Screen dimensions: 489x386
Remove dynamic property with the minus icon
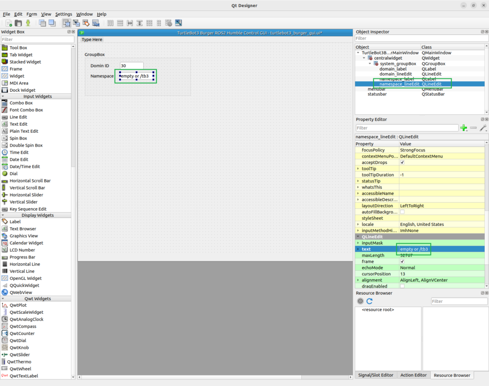(x=473, y=128)
